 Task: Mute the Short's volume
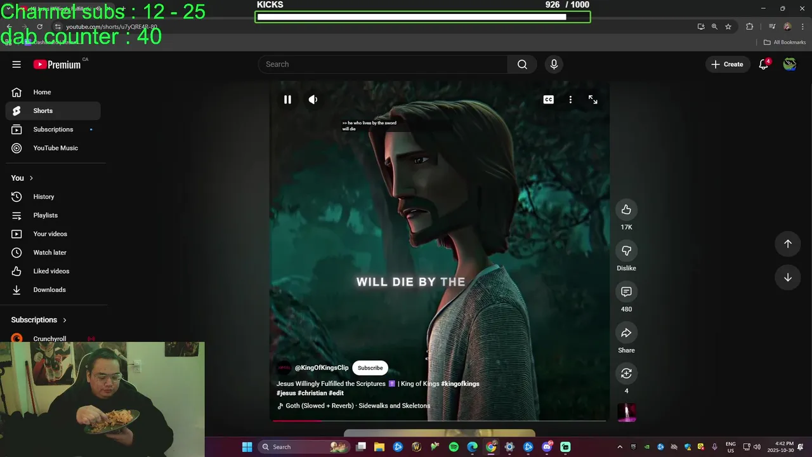pyautogui.click(x=313, y=100)
